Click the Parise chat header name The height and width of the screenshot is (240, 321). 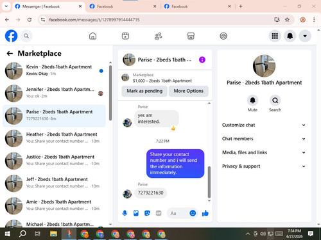tap(164, 60)
